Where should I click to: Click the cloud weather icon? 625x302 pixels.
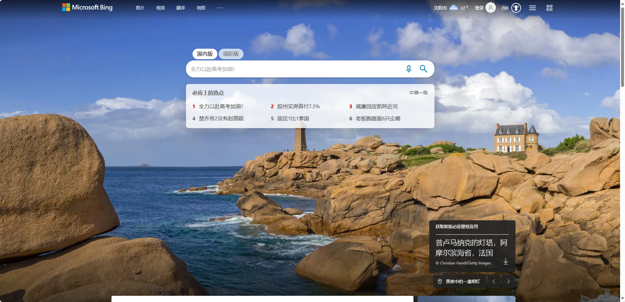click(454, 8)
